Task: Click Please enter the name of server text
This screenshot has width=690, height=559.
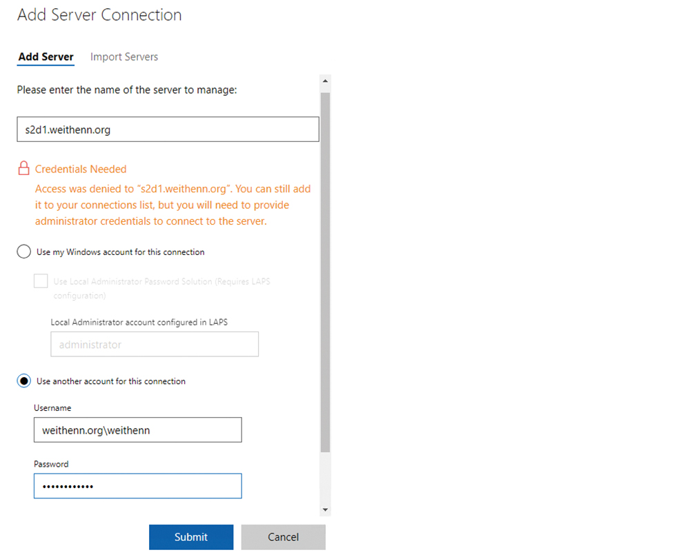Action: pyautogui.click(x=127, y=90)
